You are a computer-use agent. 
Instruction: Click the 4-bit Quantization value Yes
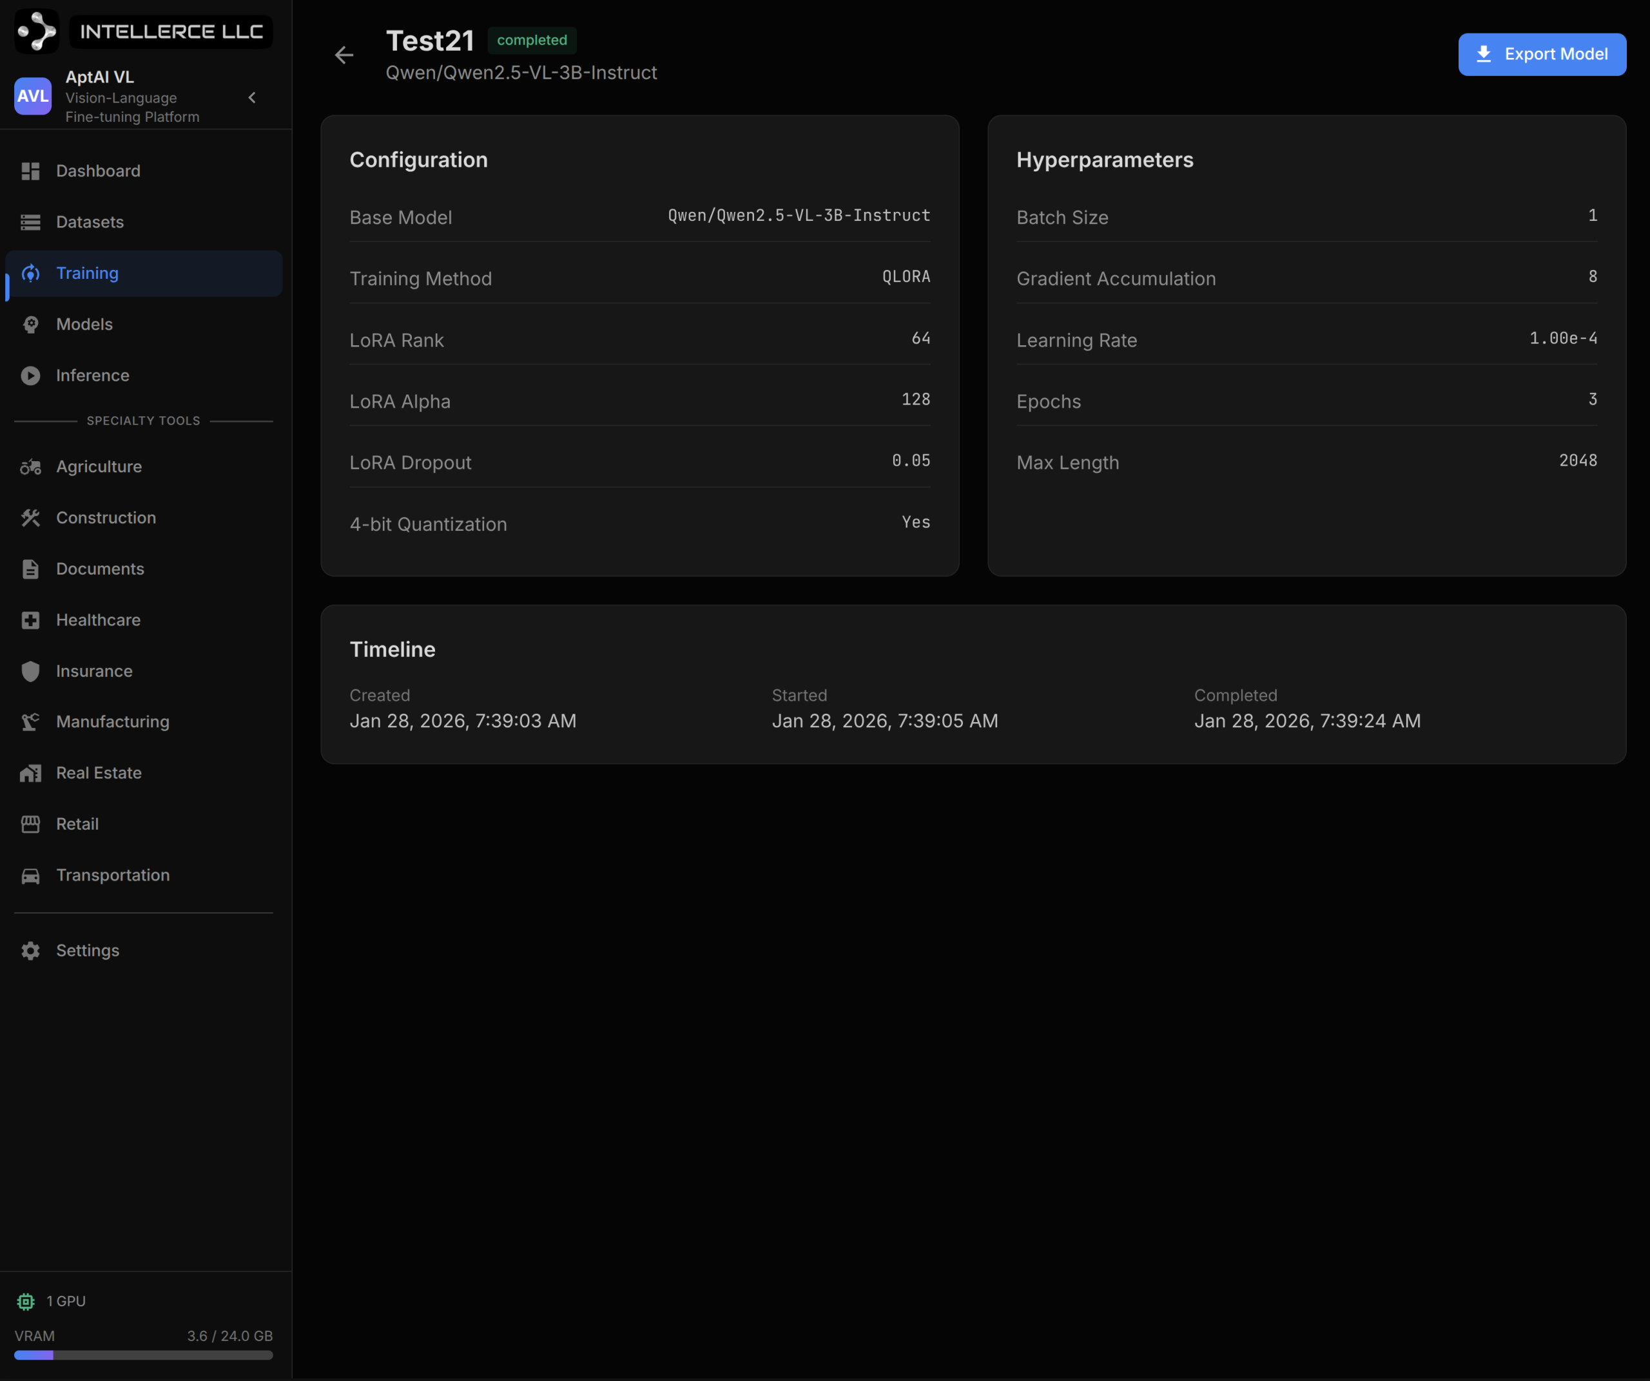(915, 522)
